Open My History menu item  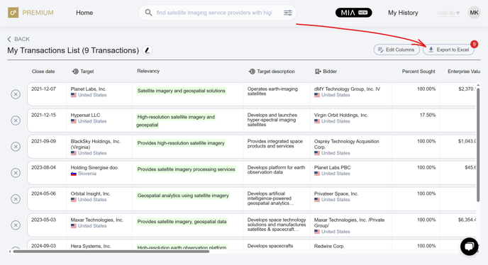[x=403, y=13]
